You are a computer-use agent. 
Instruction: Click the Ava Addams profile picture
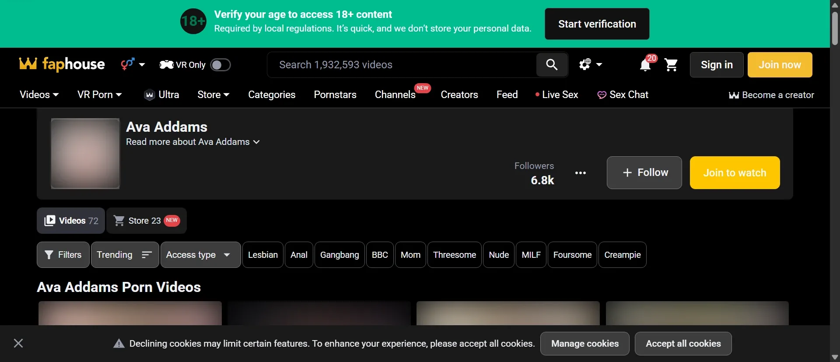tap(85, 154)
